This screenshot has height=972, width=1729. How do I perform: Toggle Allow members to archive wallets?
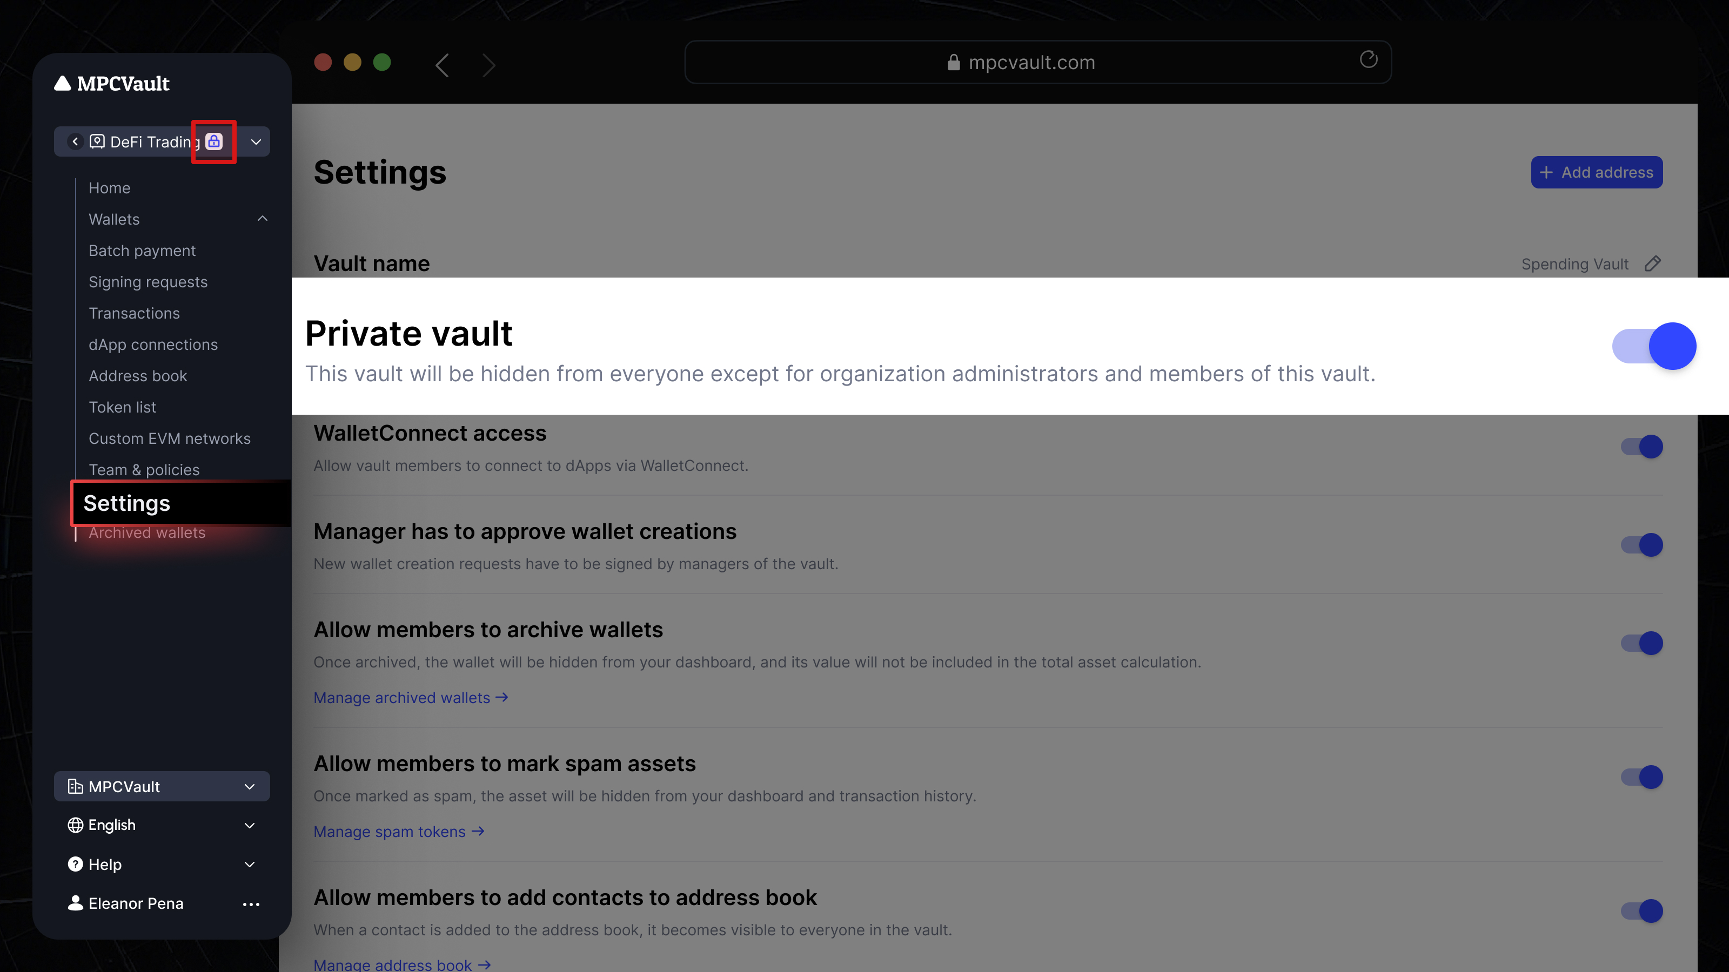click(x=1642, y=643)
